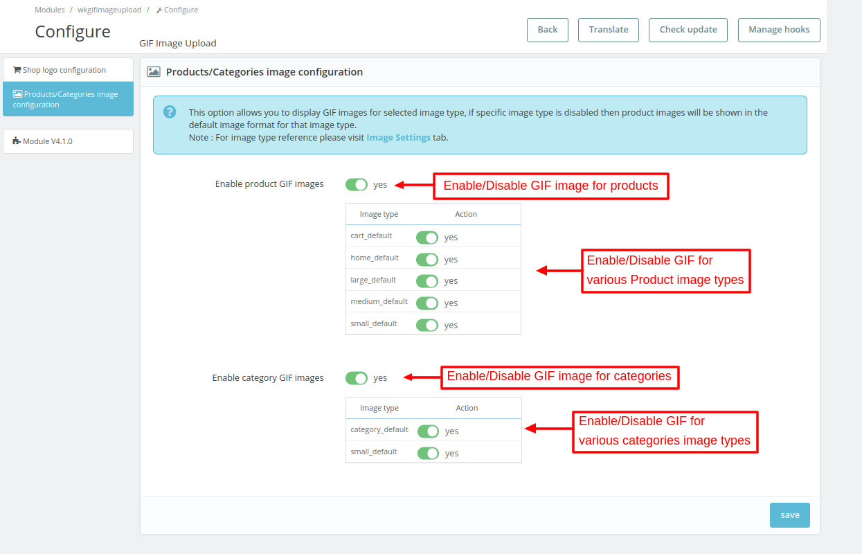Toggle category small_default GIF switch
This screenshot has height=554, width=862.
coord(429,454)
